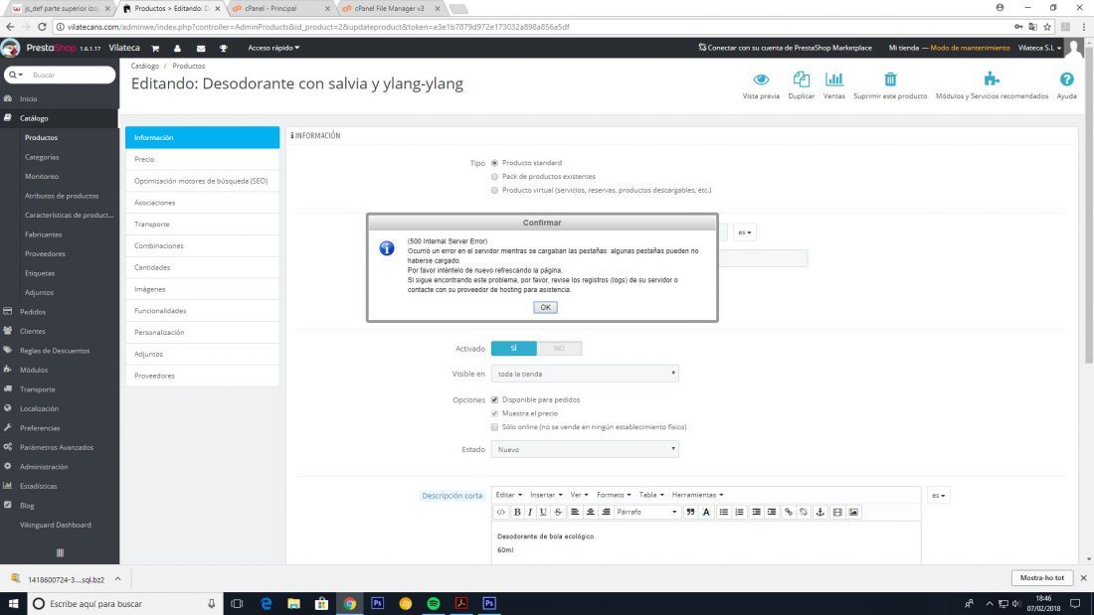Select Producto virtual radio button
Viewport: 1094px width, 615px height.
[494, 191]
